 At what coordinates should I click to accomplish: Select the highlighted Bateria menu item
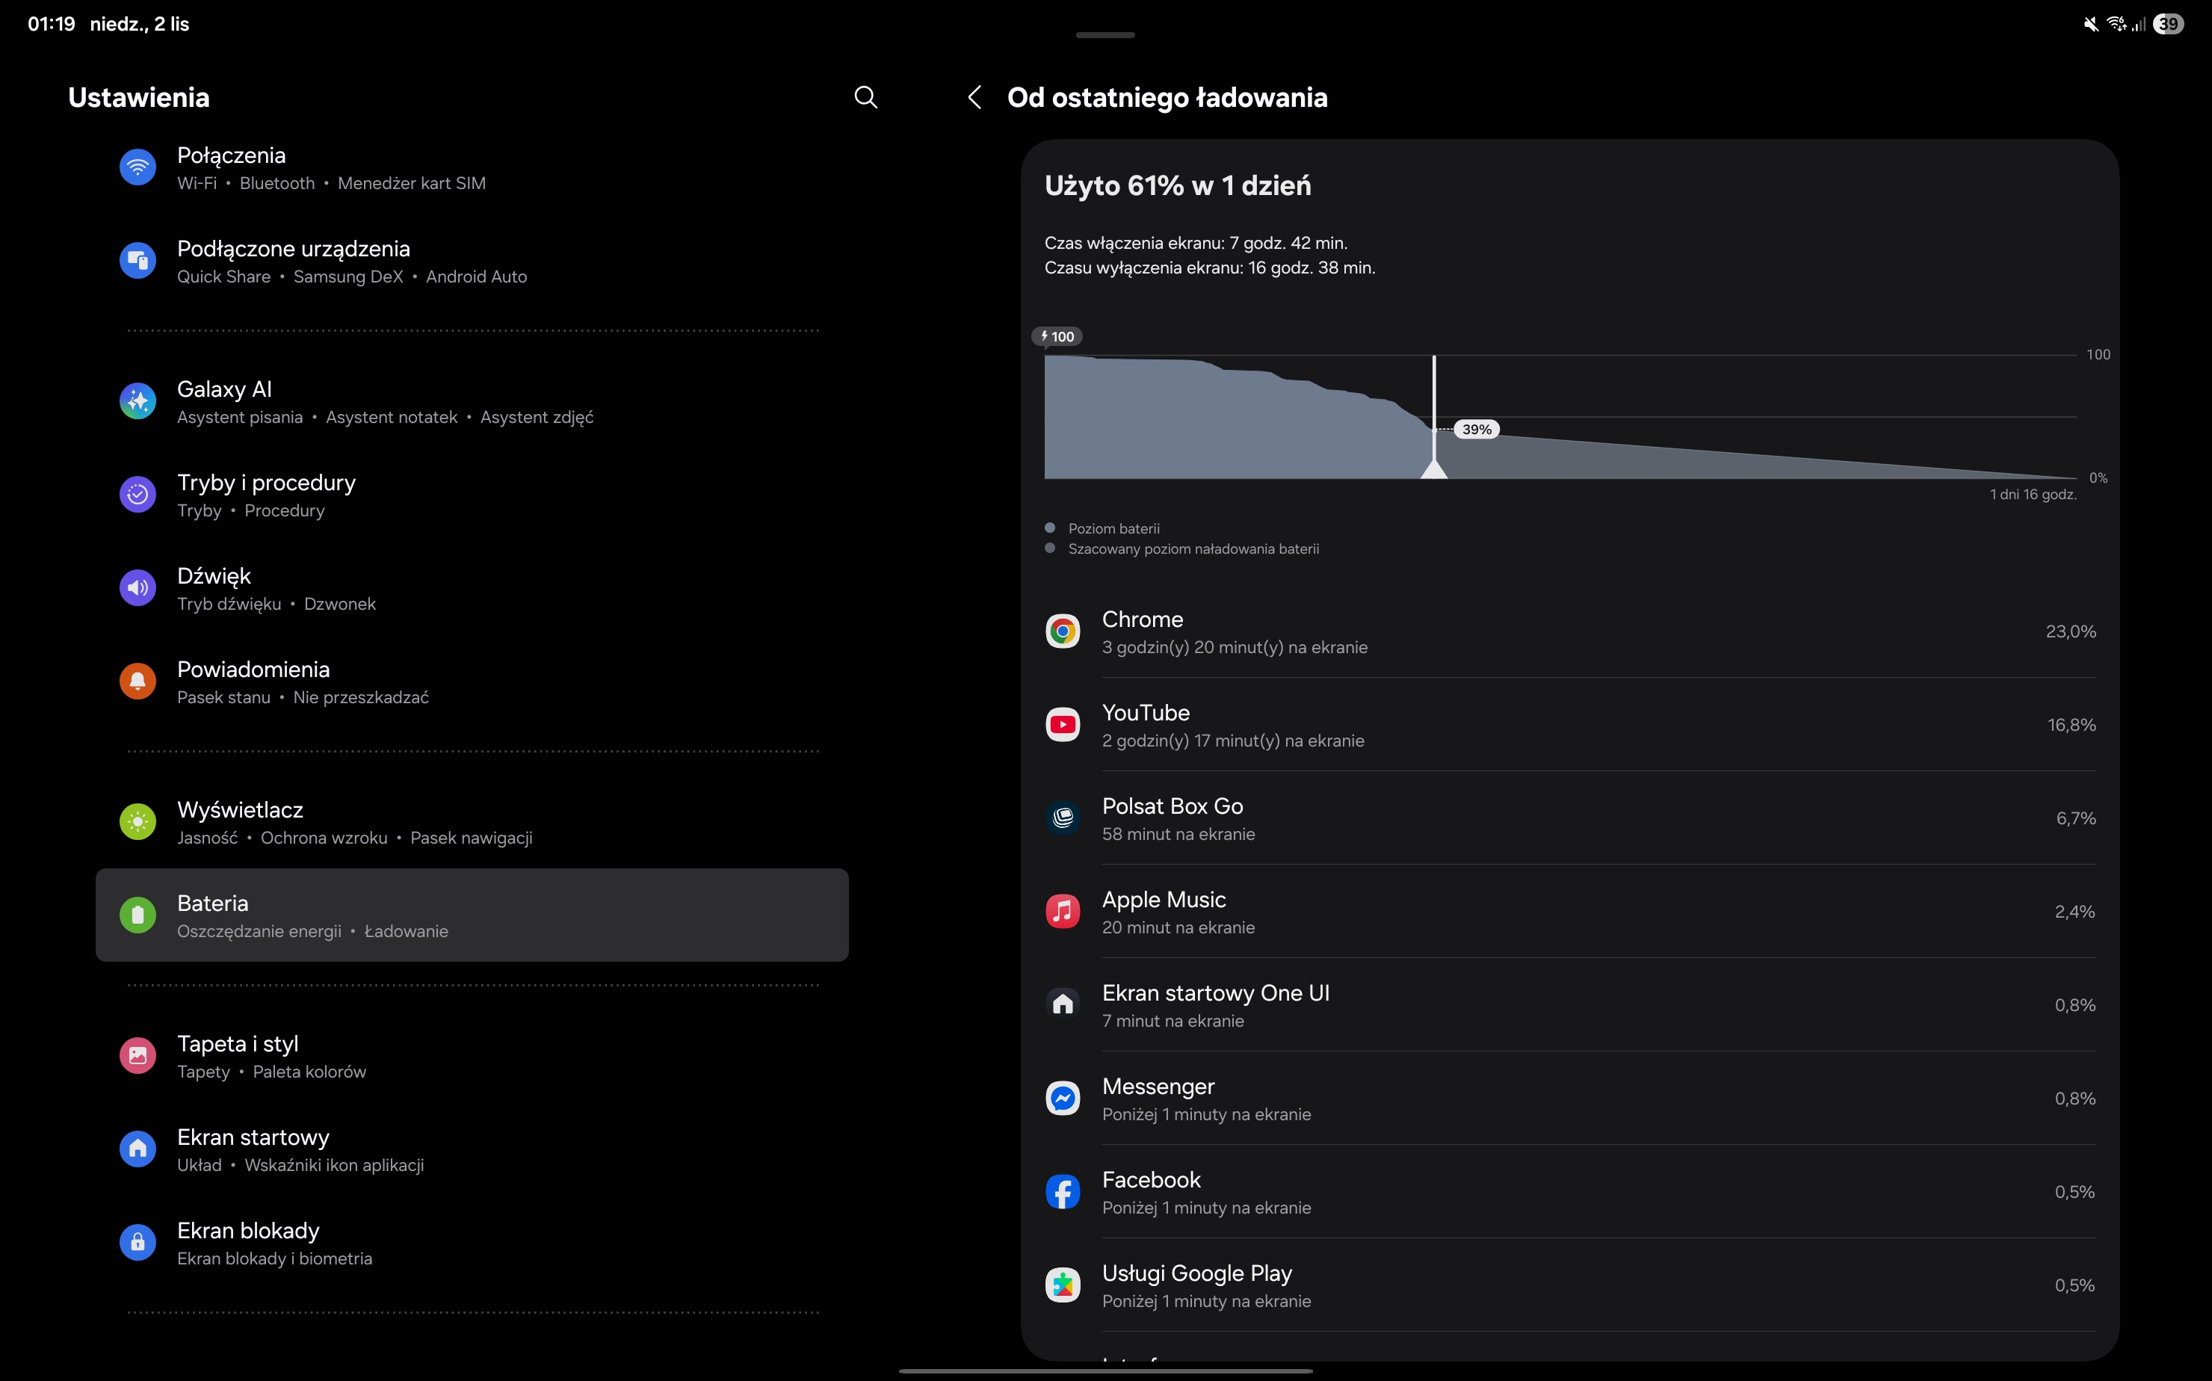[x=472, y=915]
